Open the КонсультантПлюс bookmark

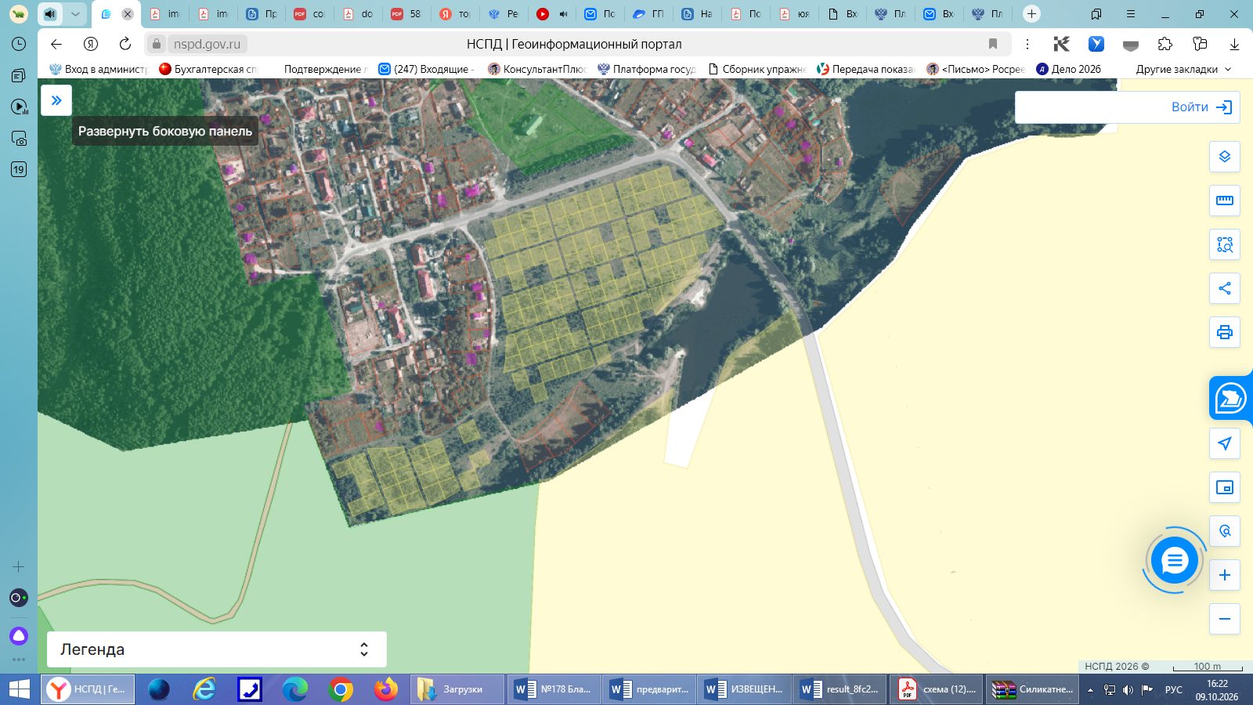537,69
